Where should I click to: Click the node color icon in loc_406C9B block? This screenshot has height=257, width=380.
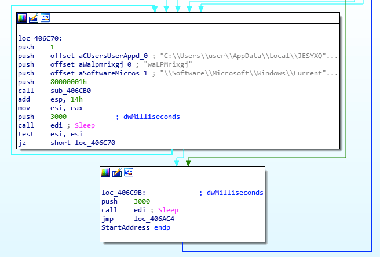105,172
